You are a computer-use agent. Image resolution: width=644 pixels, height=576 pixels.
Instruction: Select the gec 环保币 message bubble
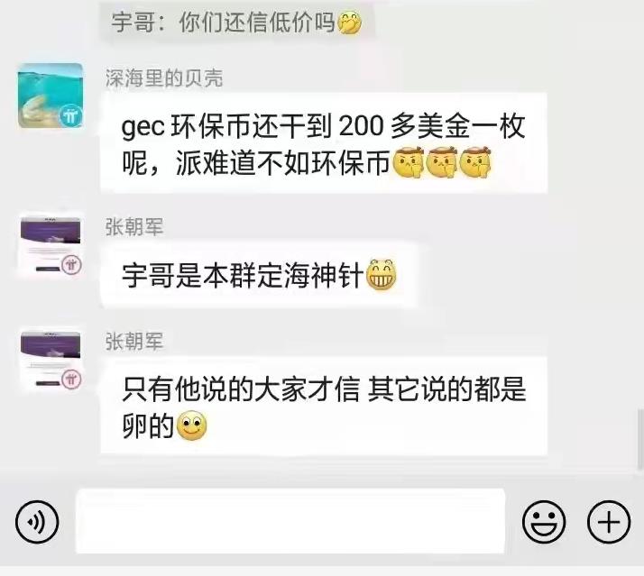[324, 142]
